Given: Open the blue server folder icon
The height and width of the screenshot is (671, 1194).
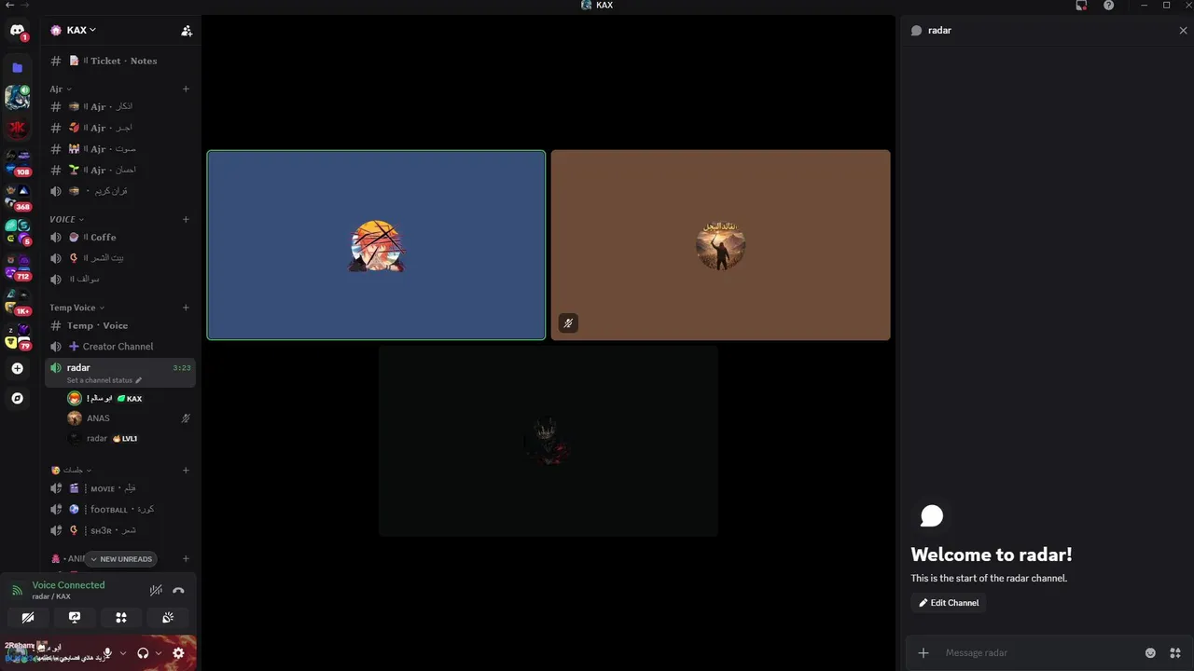Looking at the screenshot, I should (17, 68).
